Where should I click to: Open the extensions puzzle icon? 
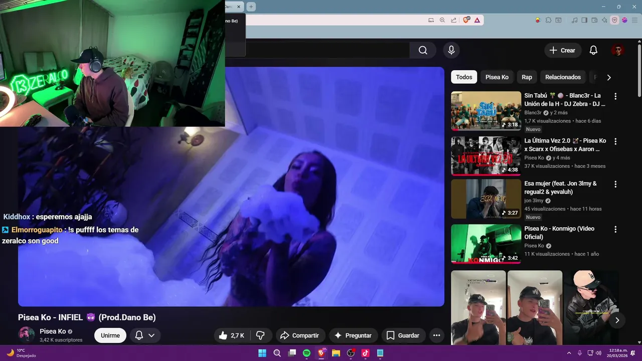click(x=548, y=20)
